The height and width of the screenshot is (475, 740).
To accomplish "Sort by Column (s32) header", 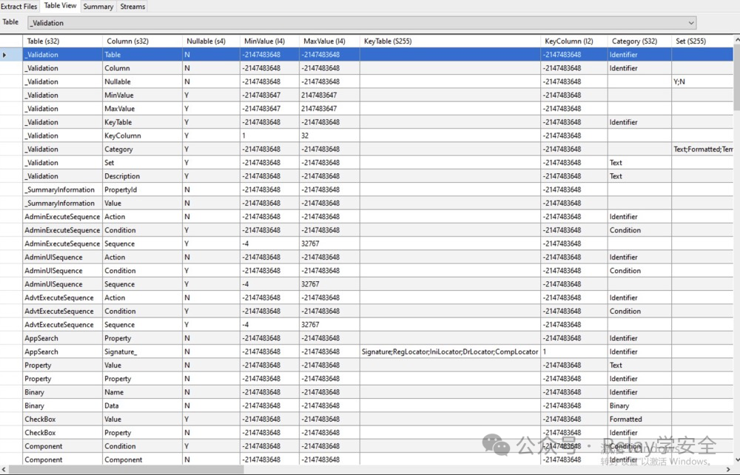I will pyautogui.click(x=142, y=41).
